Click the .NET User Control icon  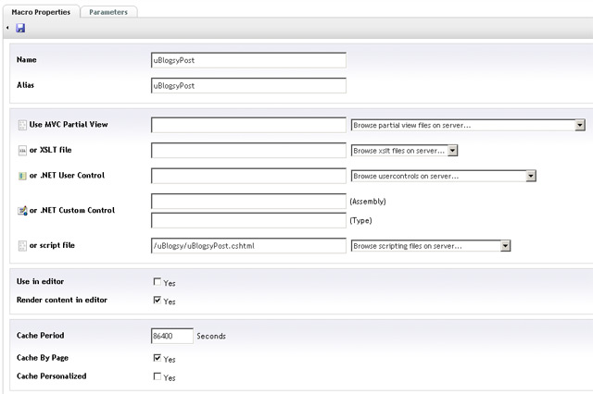pos(22,176)
